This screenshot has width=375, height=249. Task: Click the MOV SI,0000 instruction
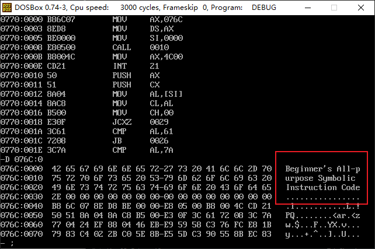point(92,38)
